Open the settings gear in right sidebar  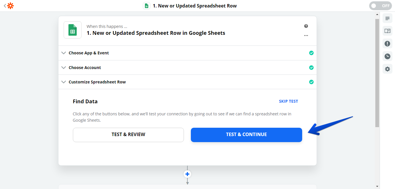[x=387, y=69]
